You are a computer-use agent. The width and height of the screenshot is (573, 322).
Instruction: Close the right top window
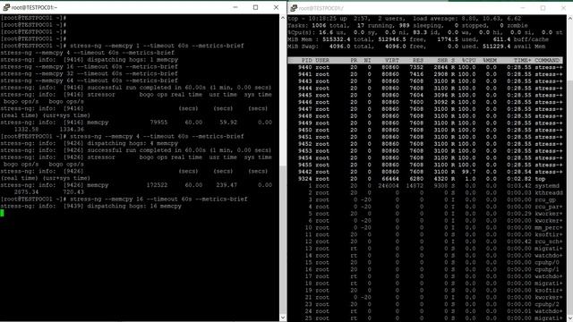[563, 8]
